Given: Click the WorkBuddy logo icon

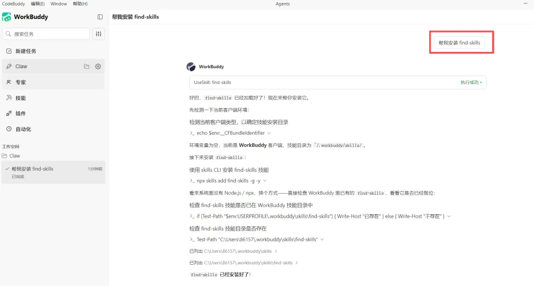Looking at the screenshot, I should (6, 17).
